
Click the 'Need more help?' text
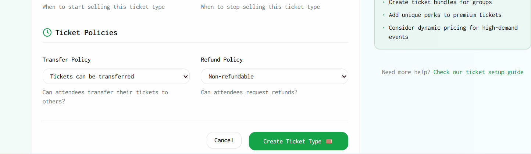click(406, 72)
